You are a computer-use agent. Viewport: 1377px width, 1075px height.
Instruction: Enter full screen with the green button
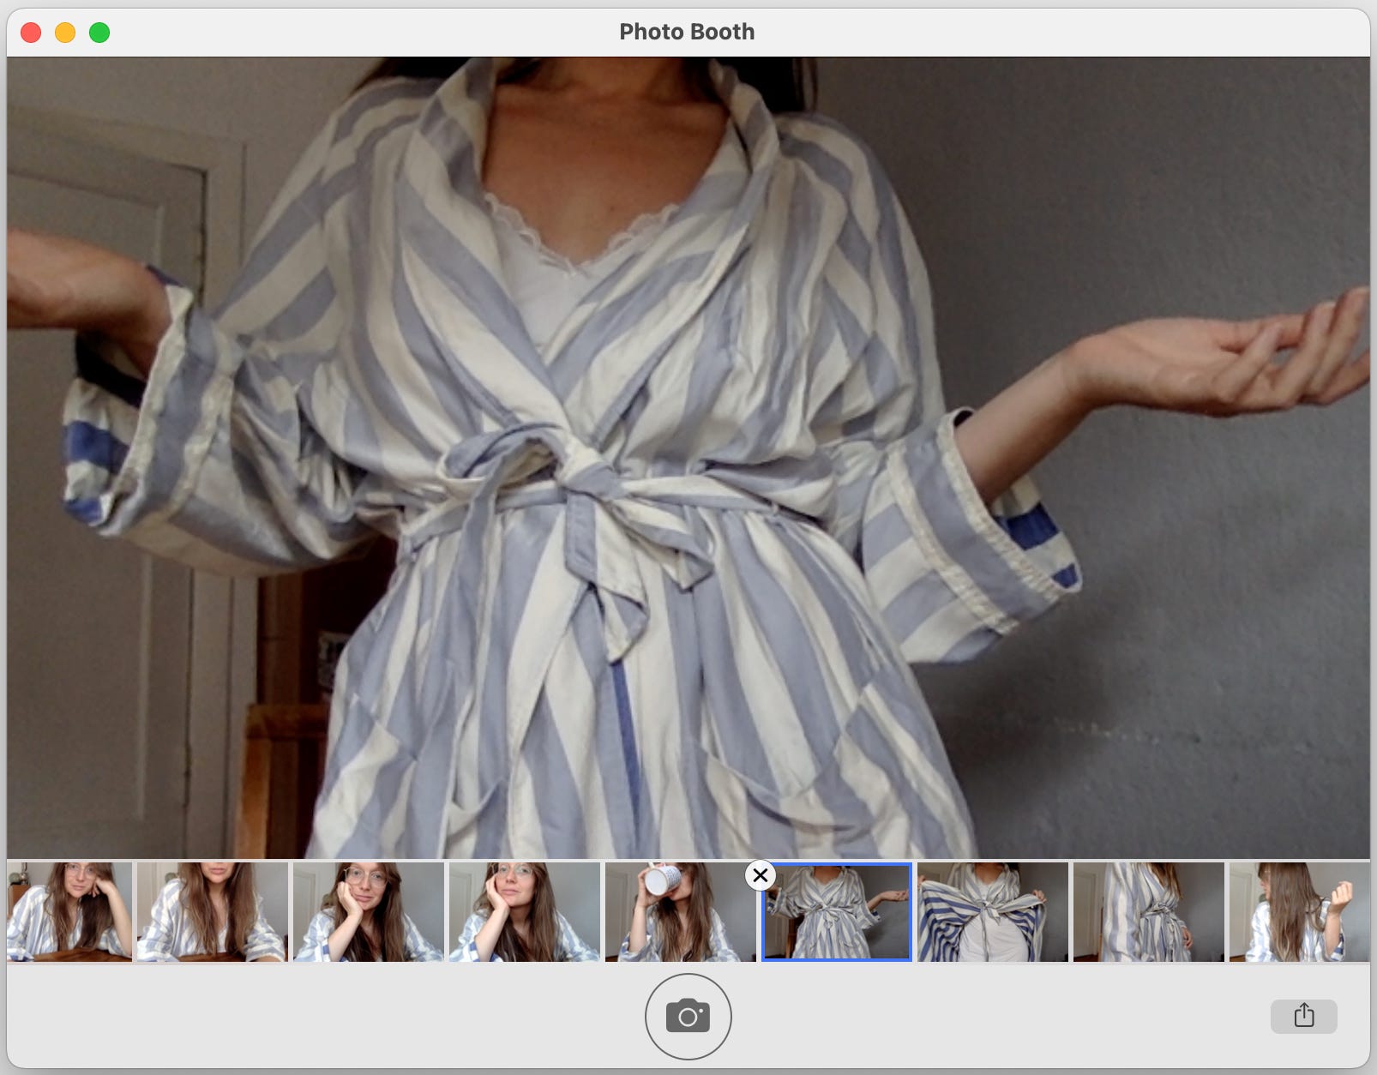tap(99, 33)
